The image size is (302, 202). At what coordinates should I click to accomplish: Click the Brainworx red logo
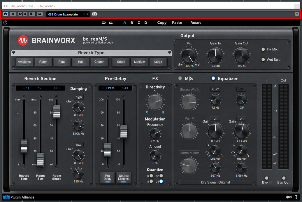tap(23, 41)
